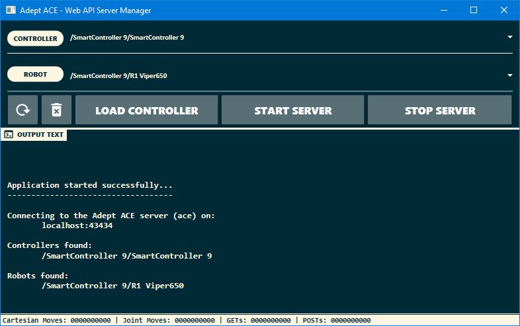Image resolution: width=520 pixels, height=326 pixels.
Task: Open the controller dropdown arrow
Action: pyautogui.click(x=509, y=37)
